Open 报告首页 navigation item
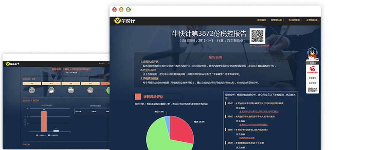The height and width of the screenshot is (150, 384). coord(262,20)
